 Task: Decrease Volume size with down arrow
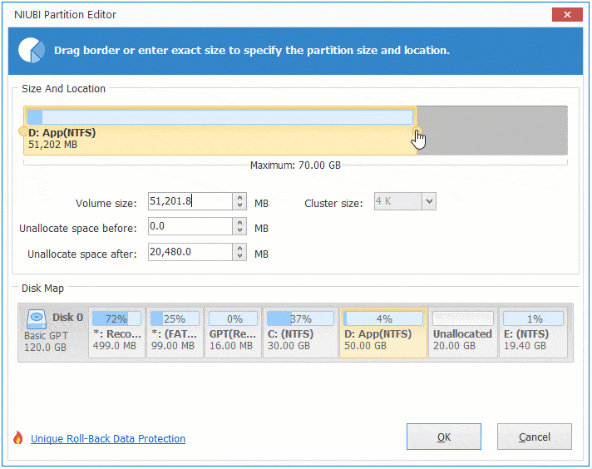pos(240,206)
